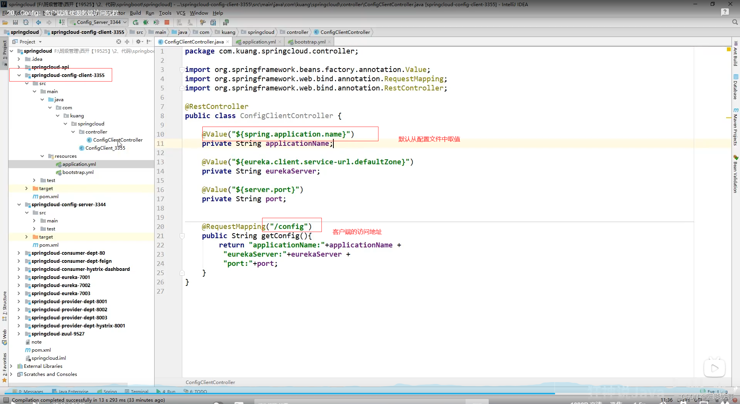This screenshot has width=740, height=404.
Task: Stop the running process with red square
Action: [x=167, y=22]
